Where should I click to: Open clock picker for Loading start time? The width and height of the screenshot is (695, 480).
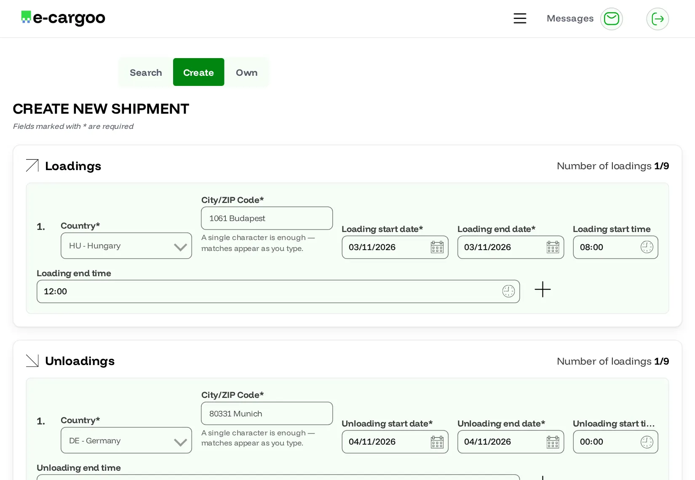[x=647, y=247]
